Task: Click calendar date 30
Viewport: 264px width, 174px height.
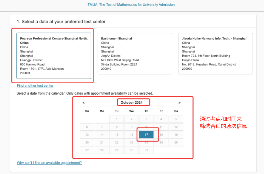Action: [132, 150]
